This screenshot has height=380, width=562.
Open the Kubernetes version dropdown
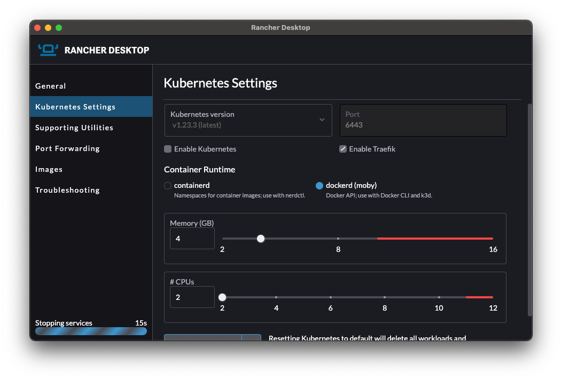pyautogui.click(x=248, y=120)
